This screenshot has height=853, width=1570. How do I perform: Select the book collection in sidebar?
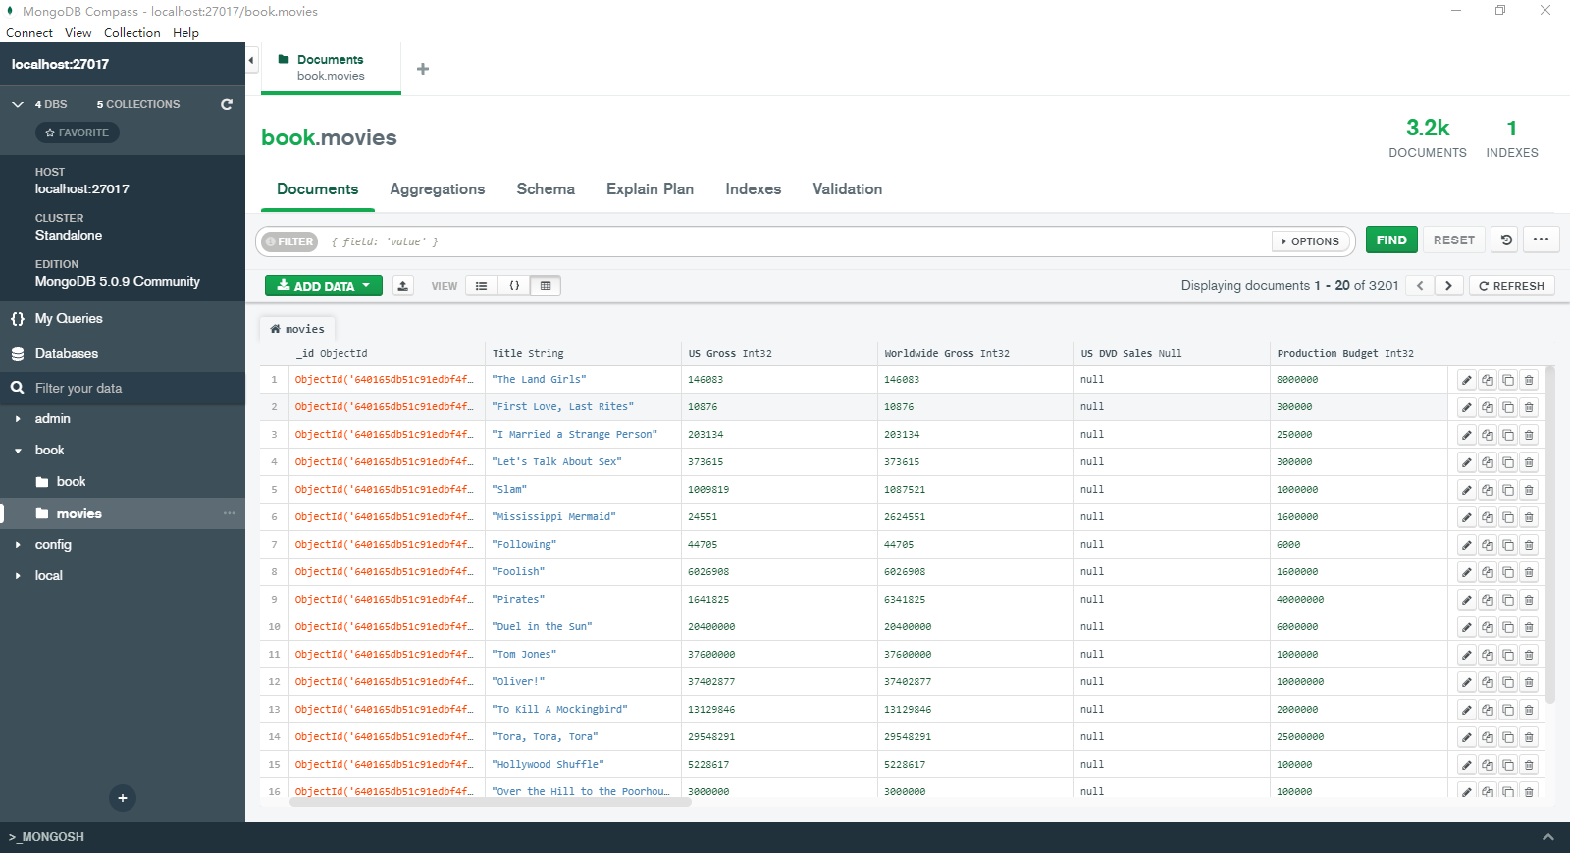point(123,482)
